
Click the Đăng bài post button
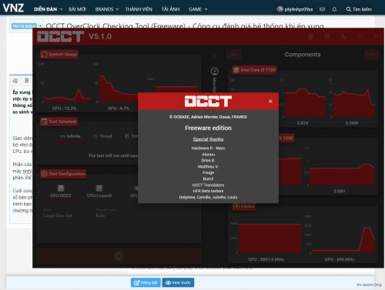[146, 282]
